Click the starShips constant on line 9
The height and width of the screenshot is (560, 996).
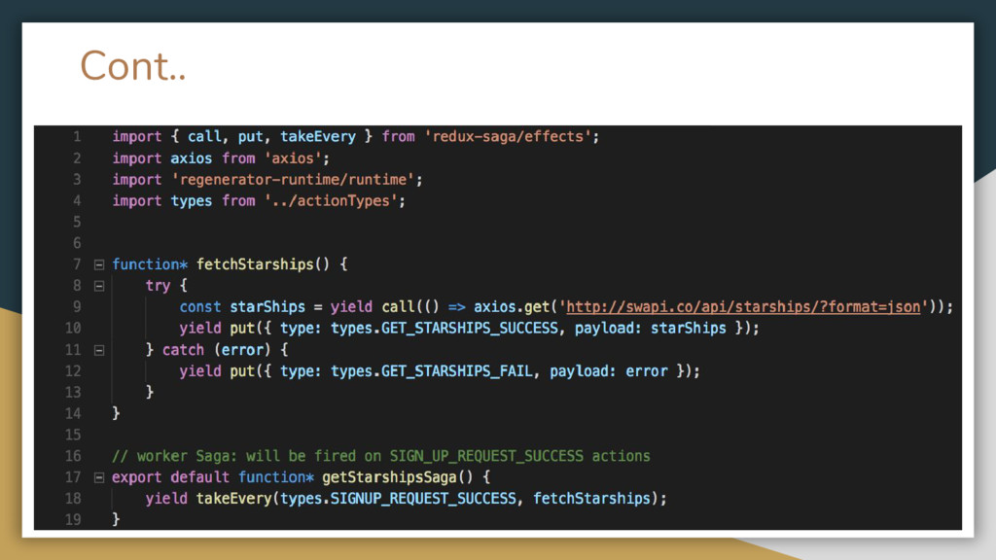coord(267,306)
